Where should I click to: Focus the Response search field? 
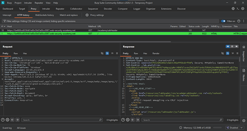coord(182,120)
